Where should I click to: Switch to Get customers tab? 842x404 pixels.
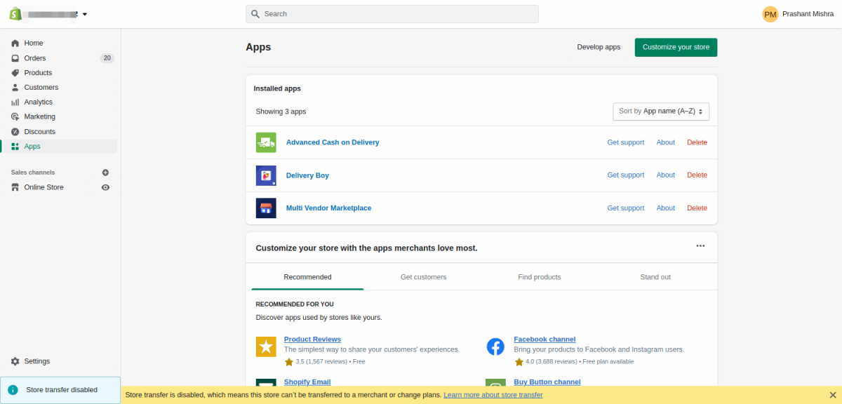[x=423, y=277]
